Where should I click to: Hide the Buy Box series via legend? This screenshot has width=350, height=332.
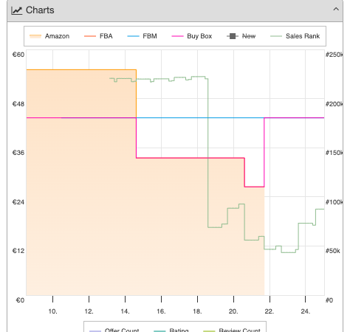(x=199, y=36)
